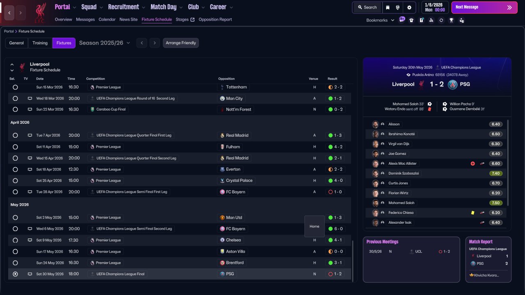Click Alisson's player portrait
525x295 pixels.
(x=375, y=124)
